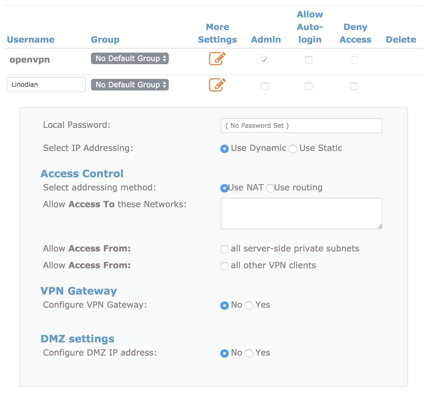Enable Allow Auto-login for openvpn
The height and width of the screenshot is (395, 428).
tap(308, 60)
